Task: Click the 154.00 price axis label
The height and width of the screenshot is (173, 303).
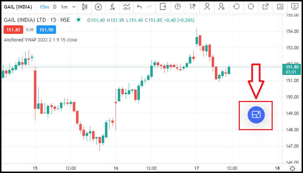Action: click(x=292, y=31)
